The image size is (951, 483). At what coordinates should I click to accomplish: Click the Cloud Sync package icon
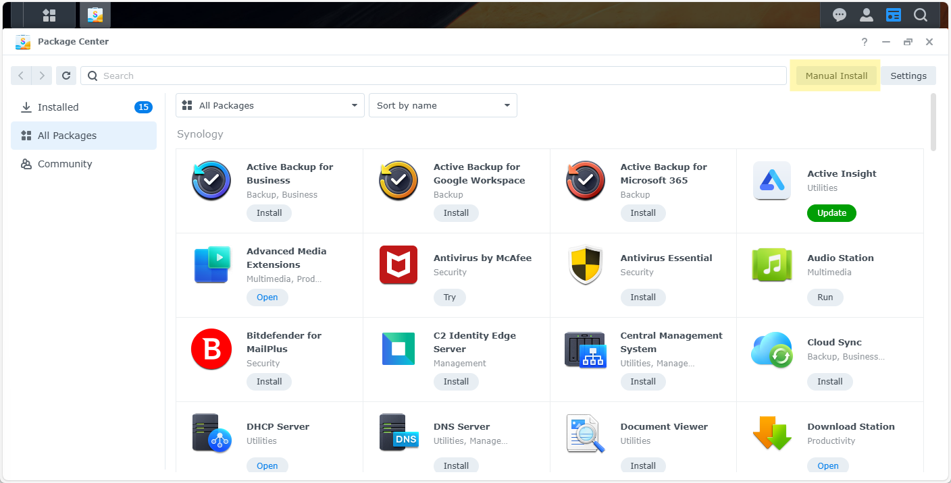point(772,349)
